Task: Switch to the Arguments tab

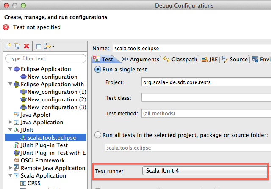Action: tap(139, 60)
